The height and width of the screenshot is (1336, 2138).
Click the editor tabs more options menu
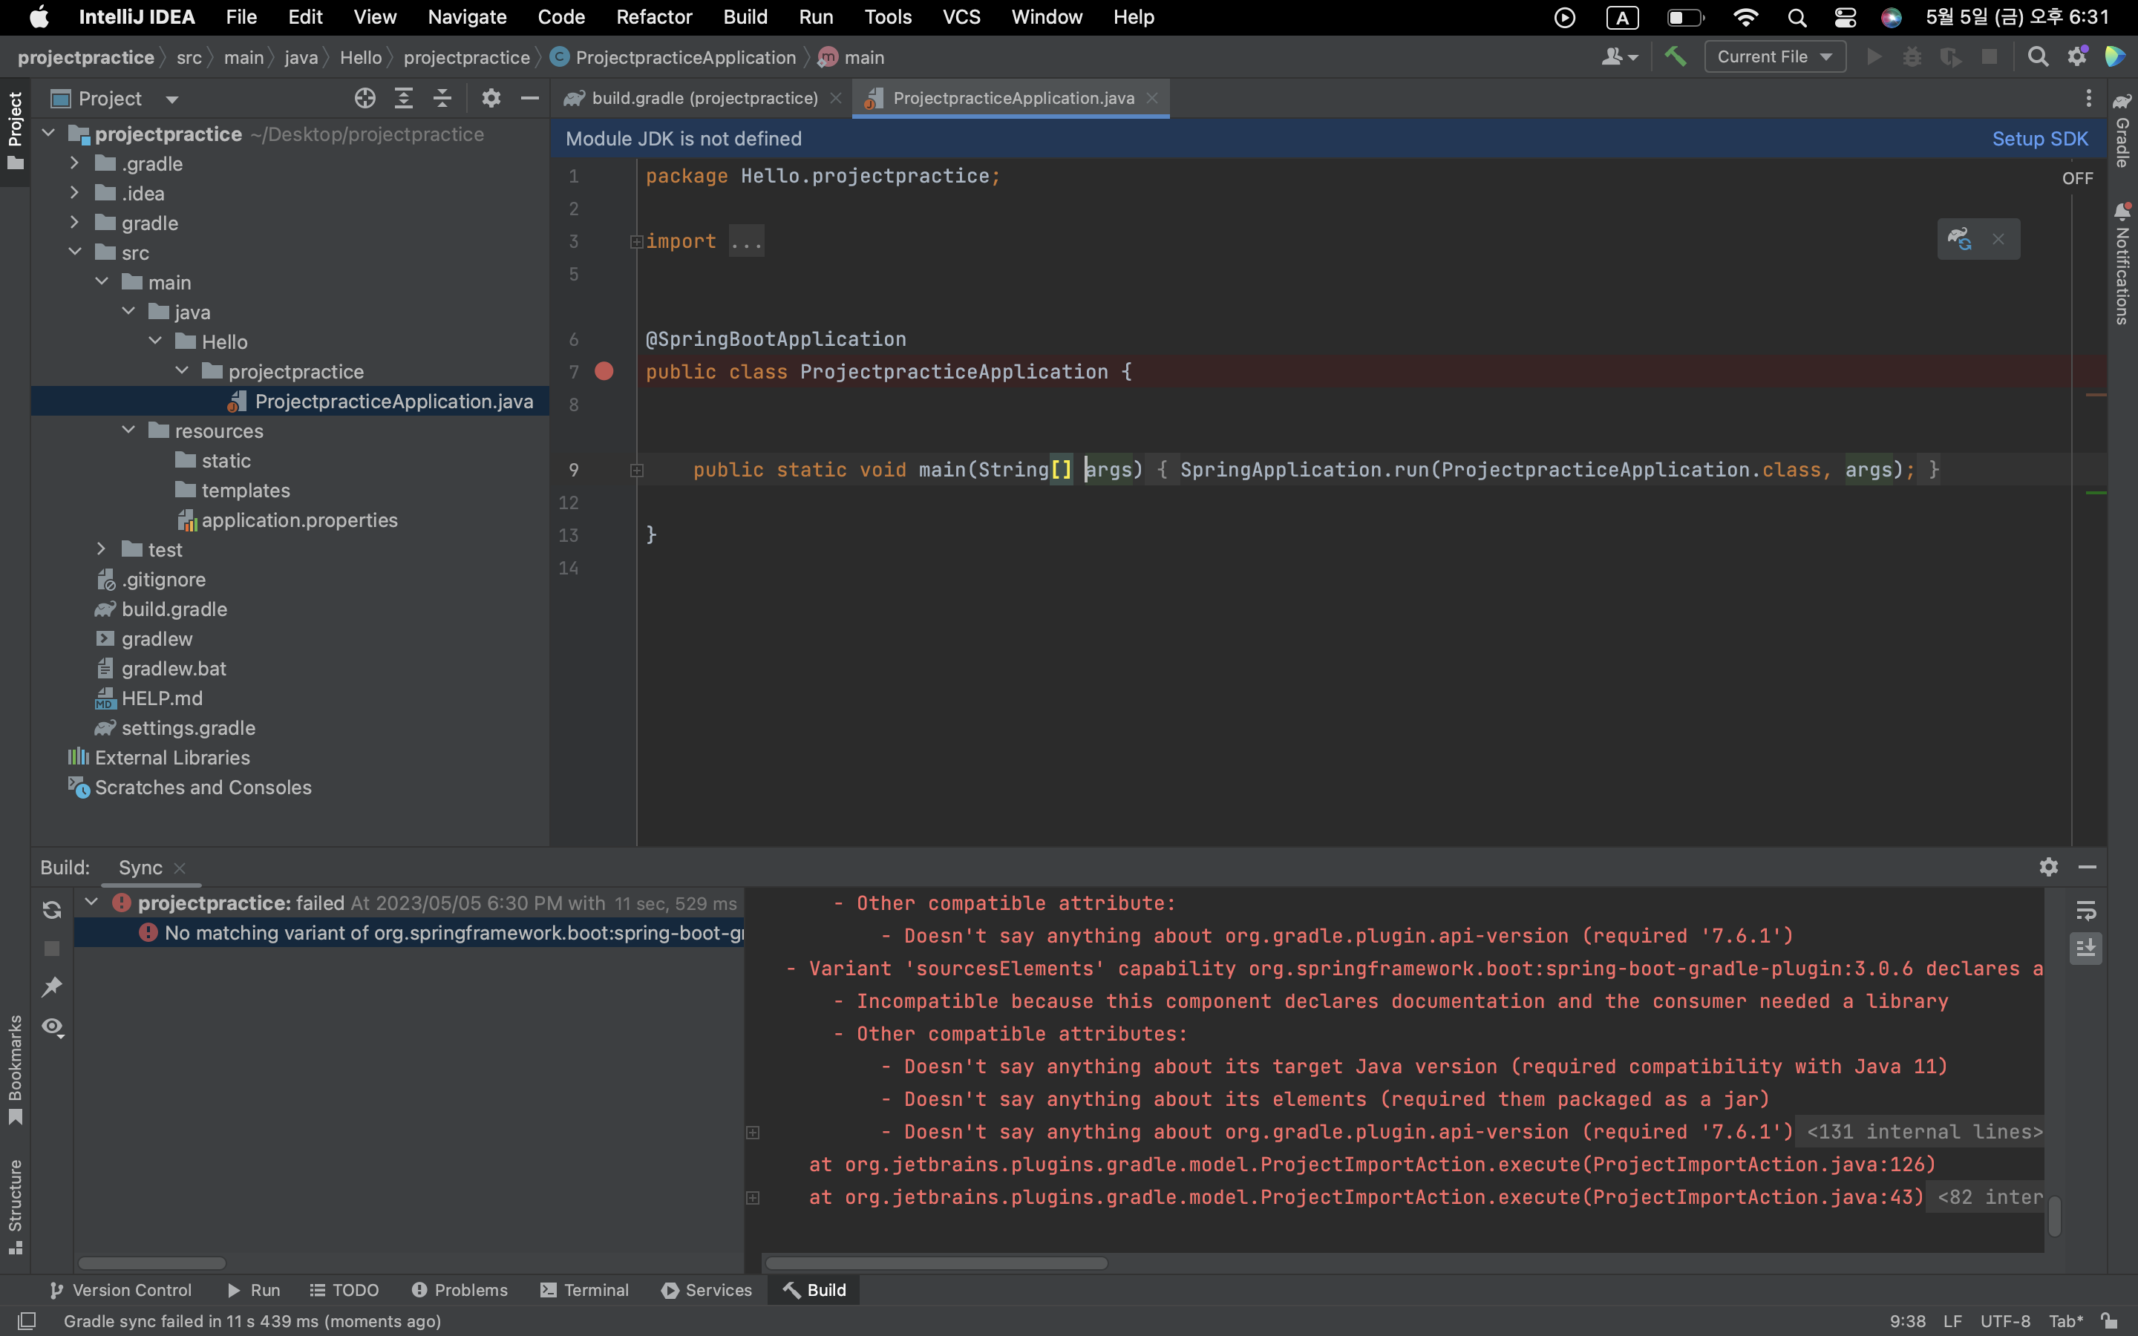(x=2088, y=98)
